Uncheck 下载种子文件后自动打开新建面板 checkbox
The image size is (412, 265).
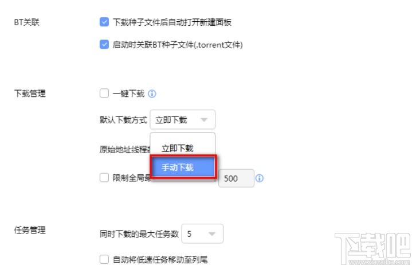point(104,23)
